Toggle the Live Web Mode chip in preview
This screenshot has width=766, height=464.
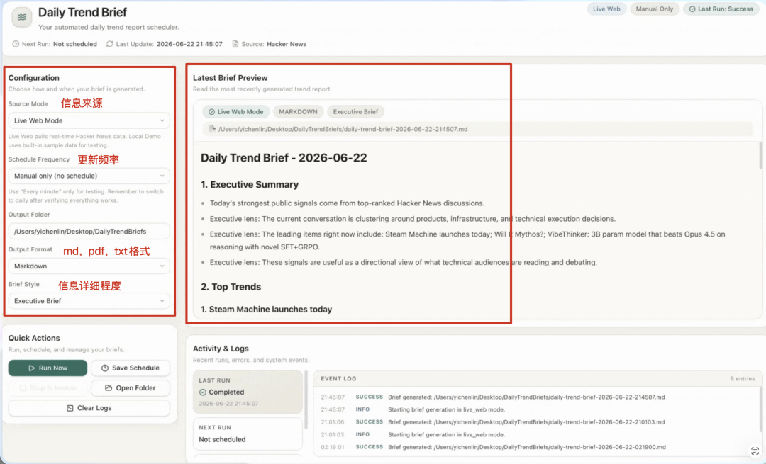(236, 112)
